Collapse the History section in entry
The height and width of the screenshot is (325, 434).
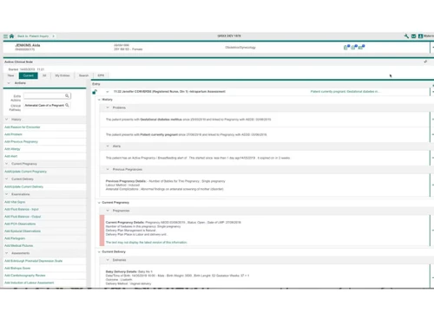click(x=99, y=100)
